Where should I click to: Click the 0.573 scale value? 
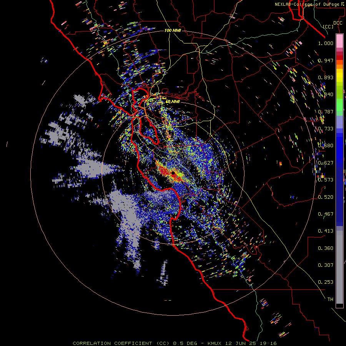(x=326, y=180)
